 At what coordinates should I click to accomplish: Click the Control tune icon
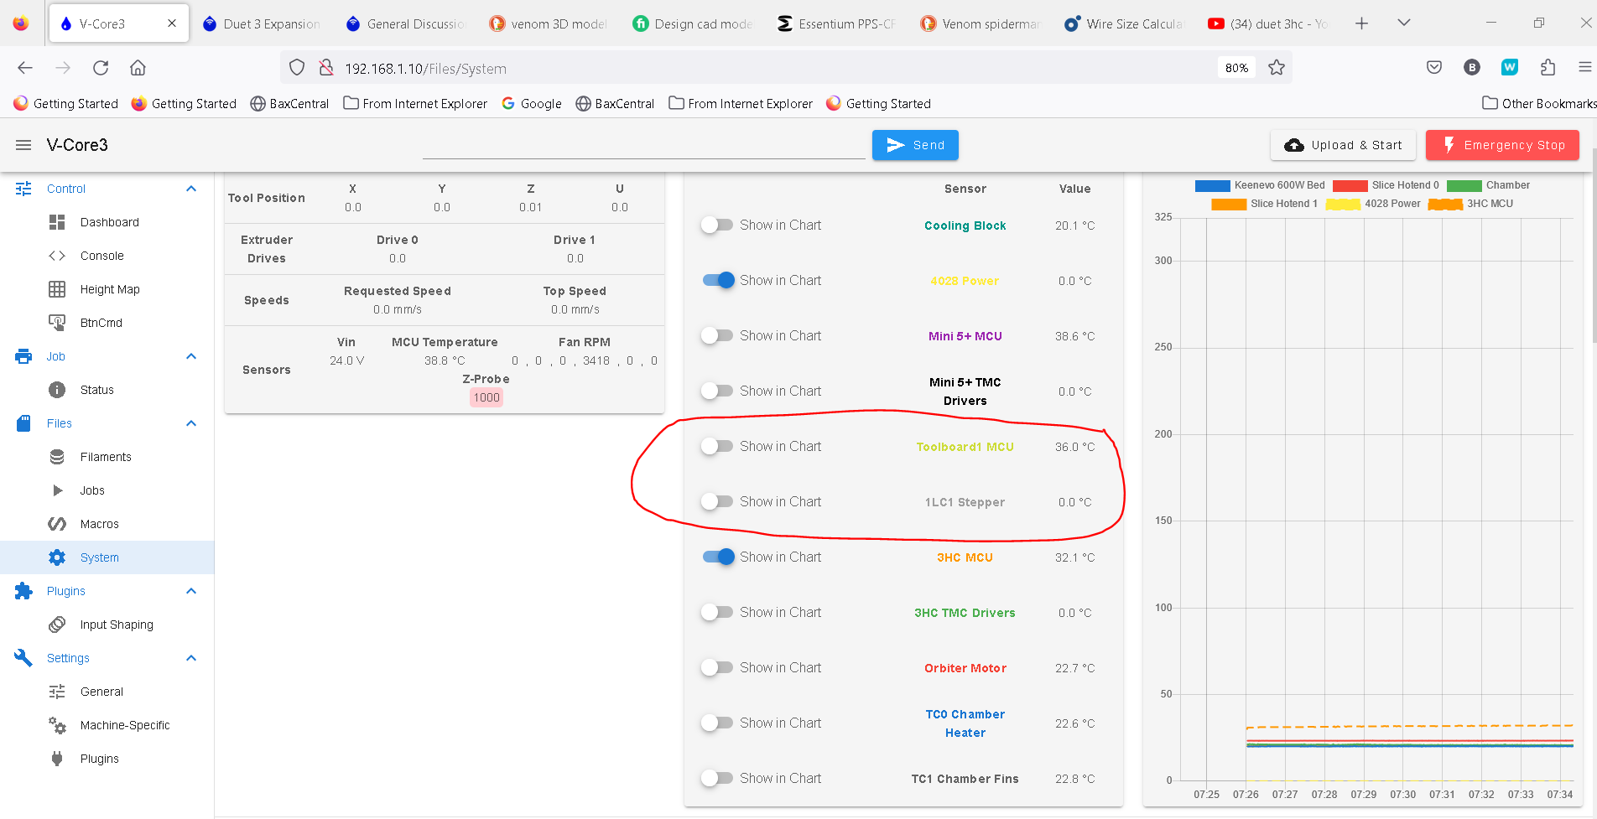tap(23, 189)
